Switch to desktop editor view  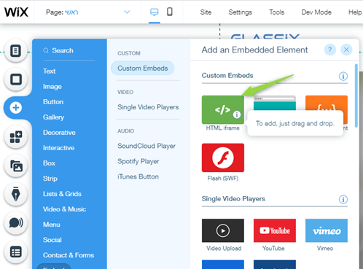[x=155, y=12]
